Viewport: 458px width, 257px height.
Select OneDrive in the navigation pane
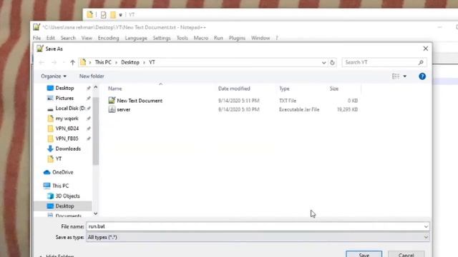[x=62, y=172]
